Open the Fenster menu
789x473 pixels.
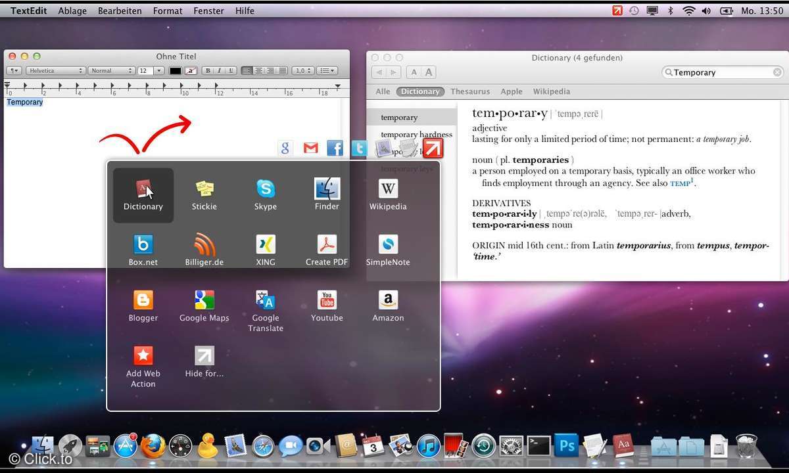point(208,11)
